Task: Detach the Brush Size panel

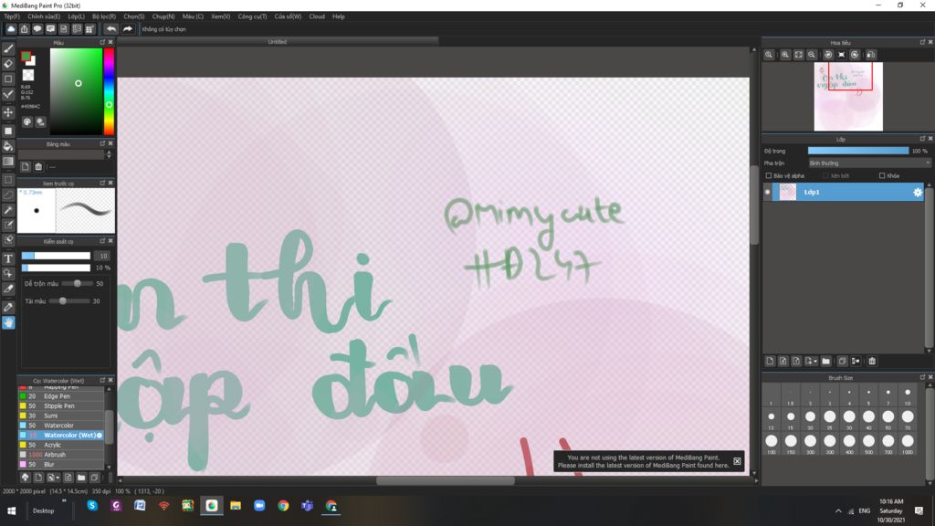Action: click(922, 377)
